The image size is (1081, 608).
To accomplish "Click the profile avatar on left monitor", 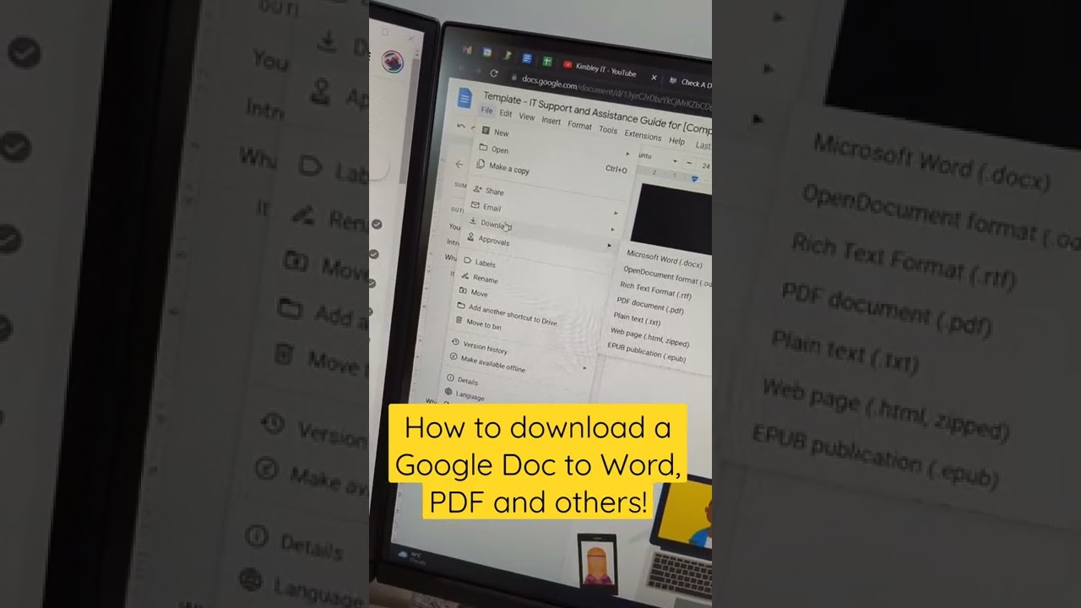I will (x=391, y=61).
